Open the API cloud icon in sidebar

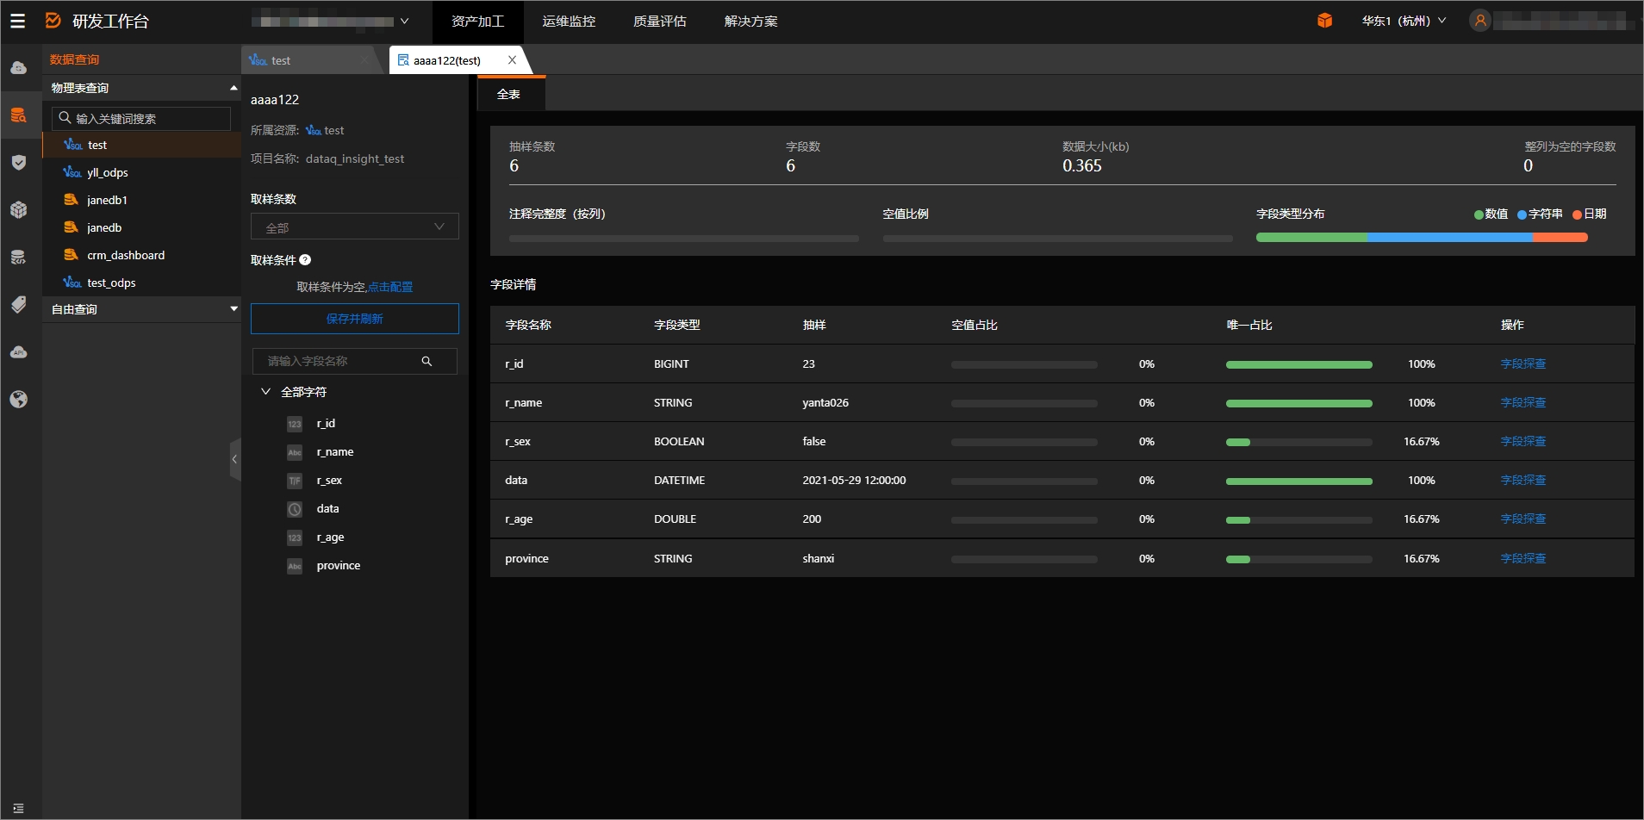[x=18, y=352]
